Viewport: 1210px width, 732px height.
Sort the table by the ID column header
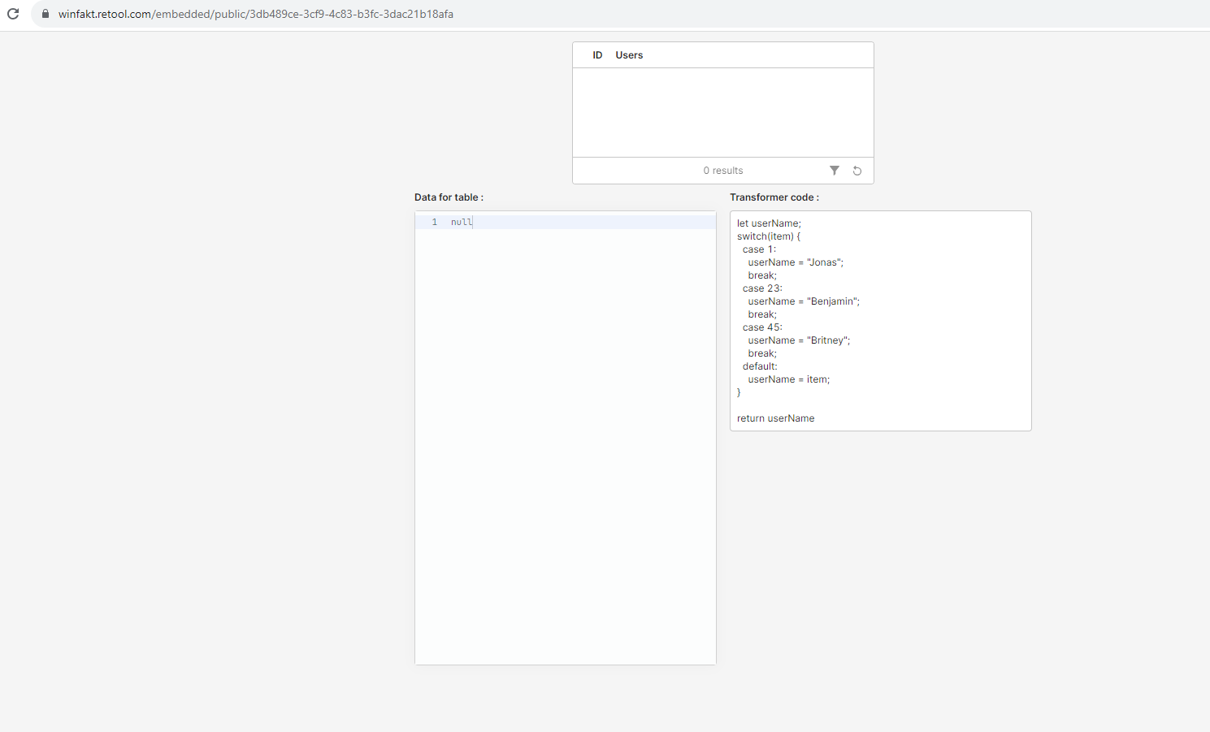(x=597, y=55)
